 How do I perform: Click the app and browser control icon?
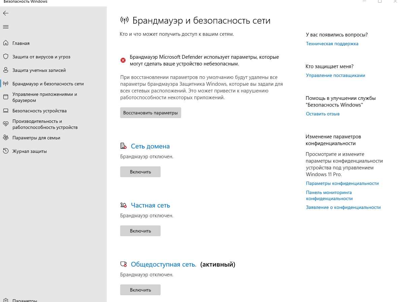(6, 97)
